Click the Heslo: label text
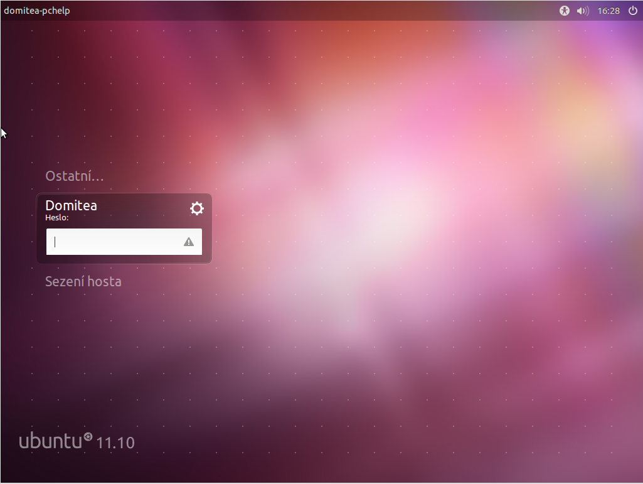This screenshot has height=484, width=643. pos(57,218)
